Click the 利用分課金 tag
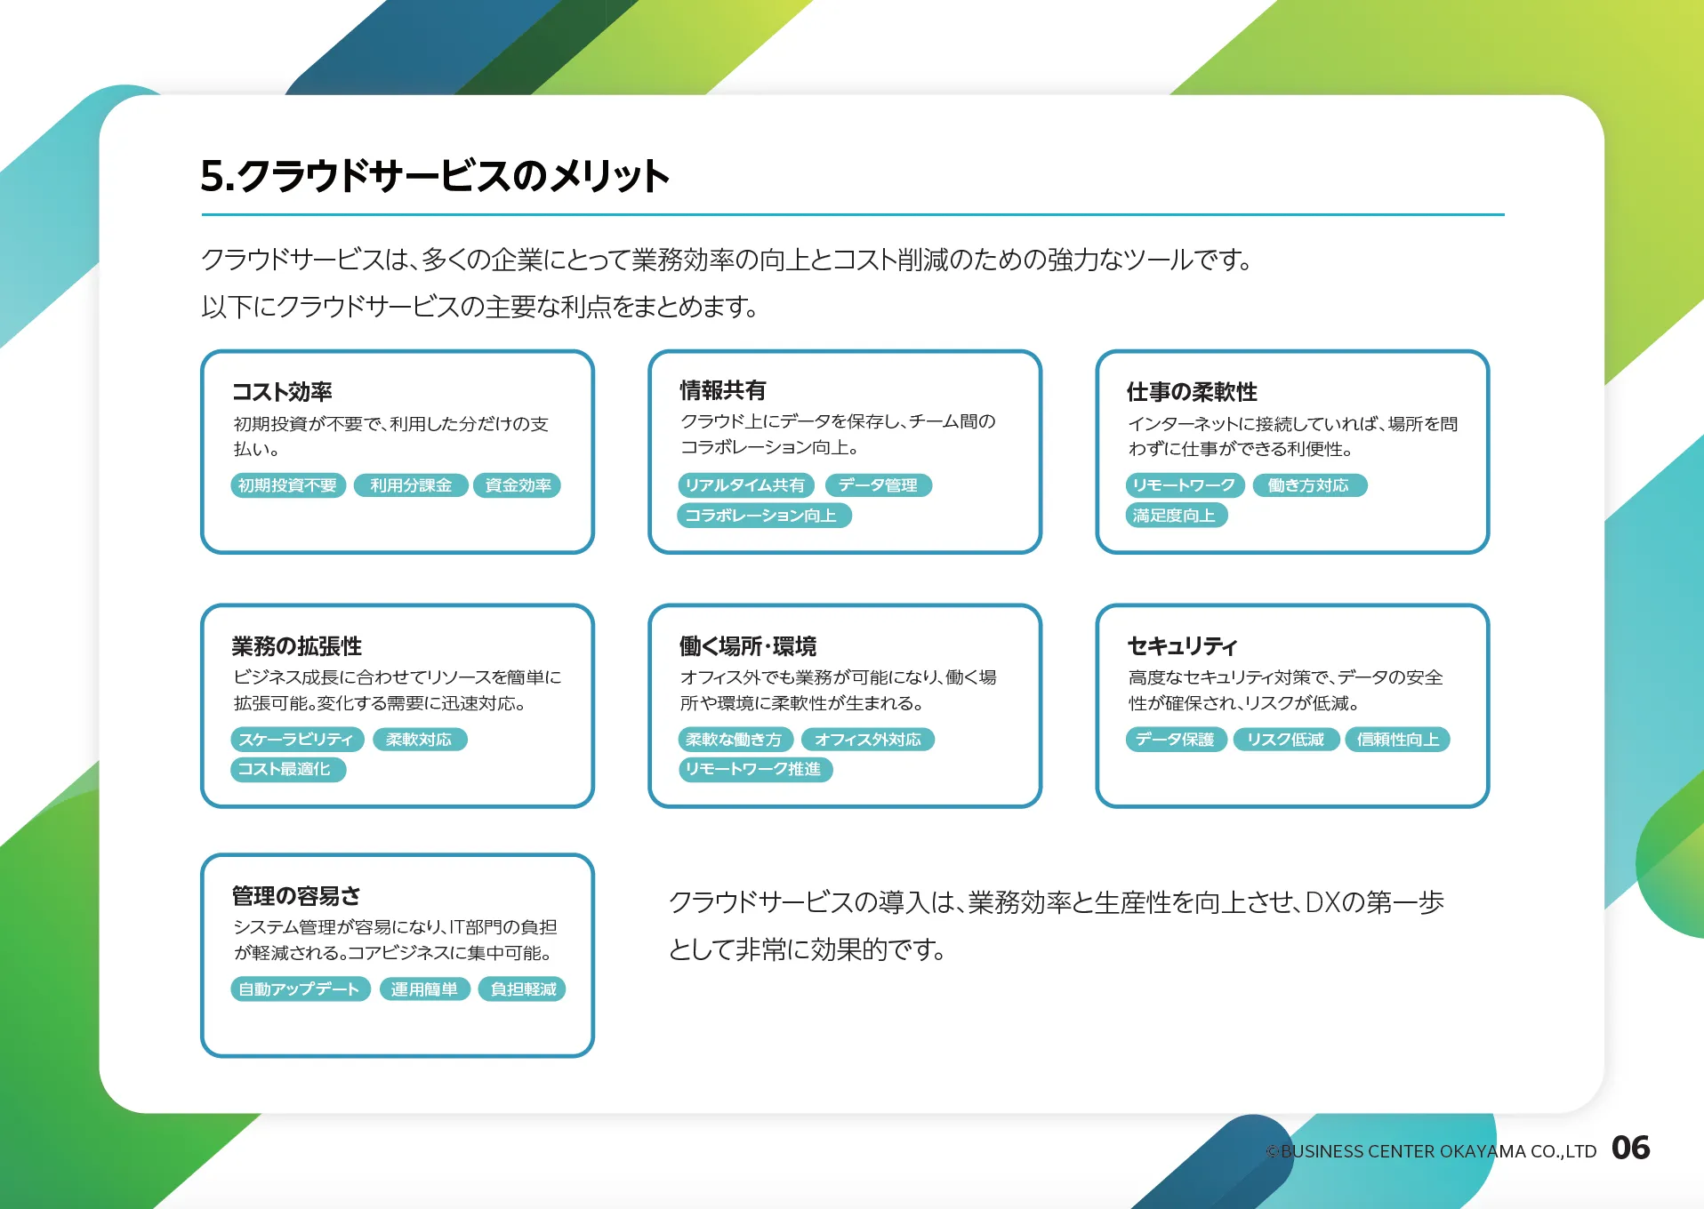 click(411, 485)
